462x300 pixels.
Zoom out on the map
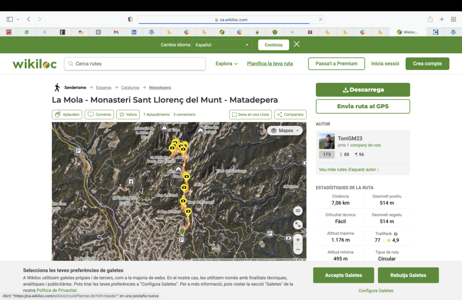298,250
